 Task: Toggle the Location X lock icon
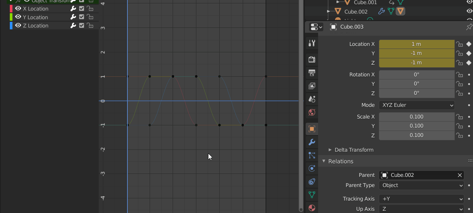coord(459,44)
